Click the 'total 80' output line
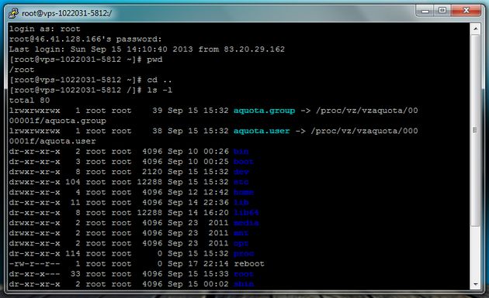Image resolution: width=489 pixels, height=298 pixels. (x=29, y=101)
